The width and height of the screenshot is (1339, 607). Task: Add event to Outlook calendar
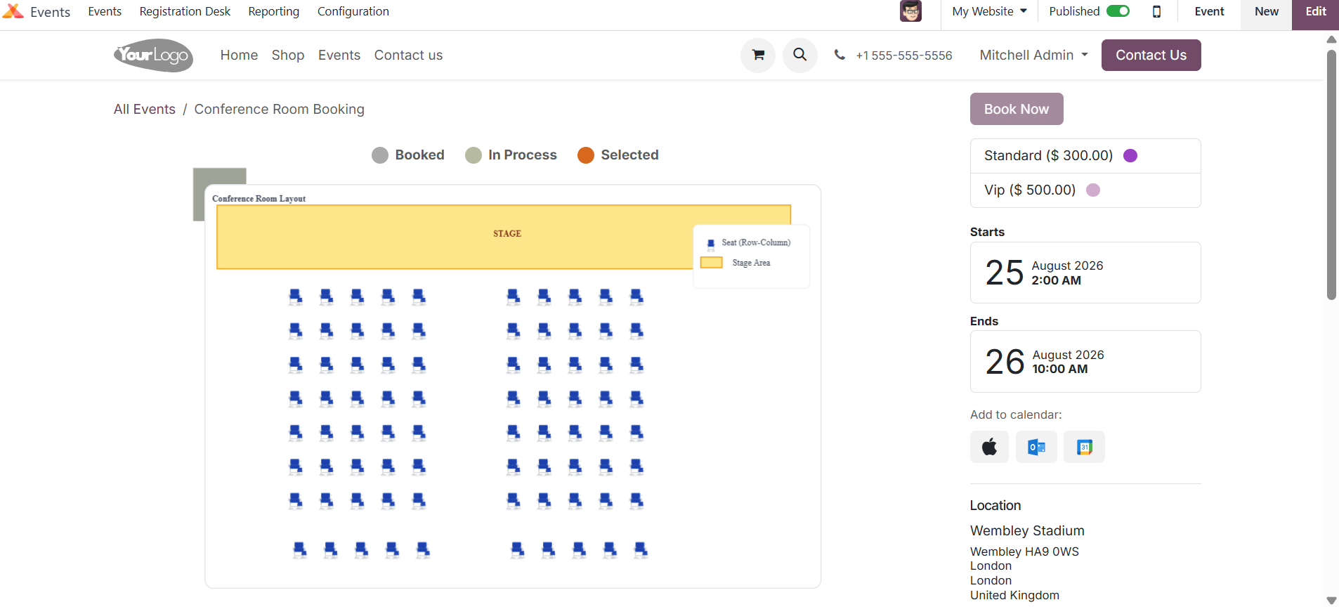1036,447
